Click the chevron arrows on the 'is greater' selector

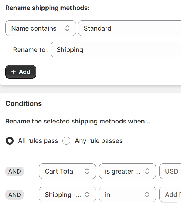[147, 171]
